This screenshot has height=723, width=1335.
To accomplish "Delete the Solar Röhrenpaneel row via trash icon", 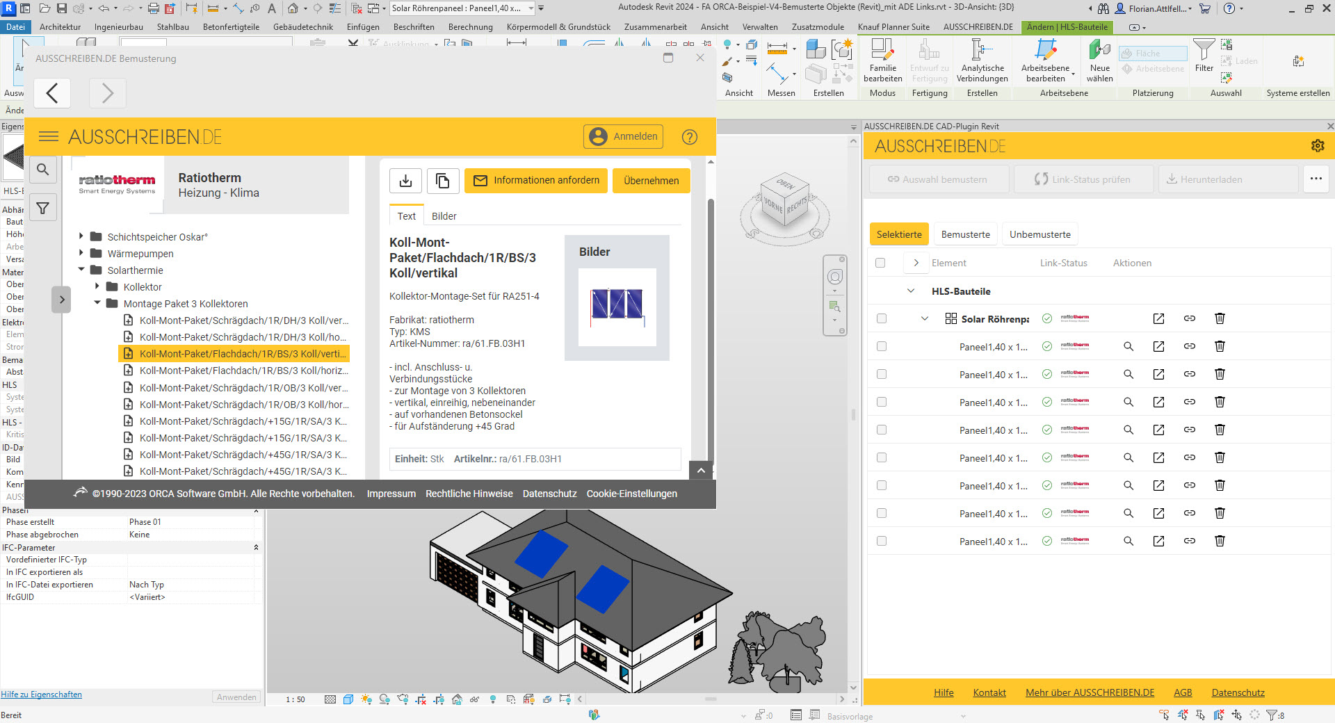I will [x=1220, y=318].
